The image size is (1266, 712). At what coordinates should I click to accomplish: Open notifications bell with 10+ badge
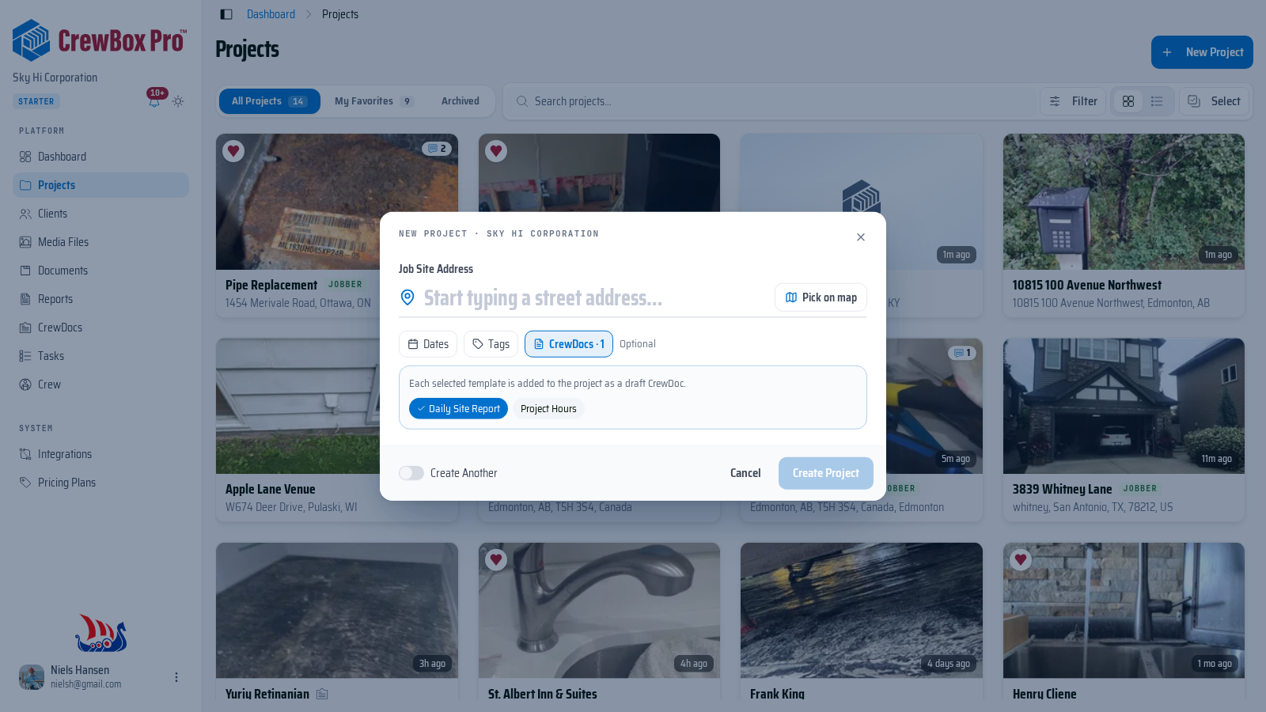[x=154, y=100]
